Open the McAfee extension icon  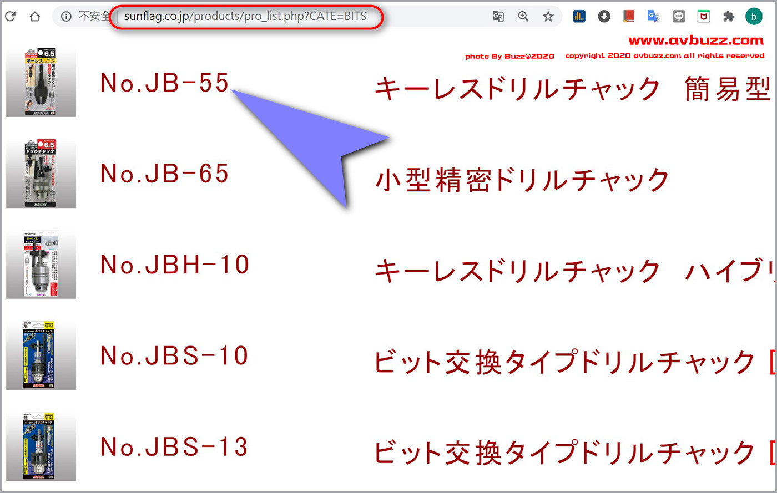[x=704, y=17]
